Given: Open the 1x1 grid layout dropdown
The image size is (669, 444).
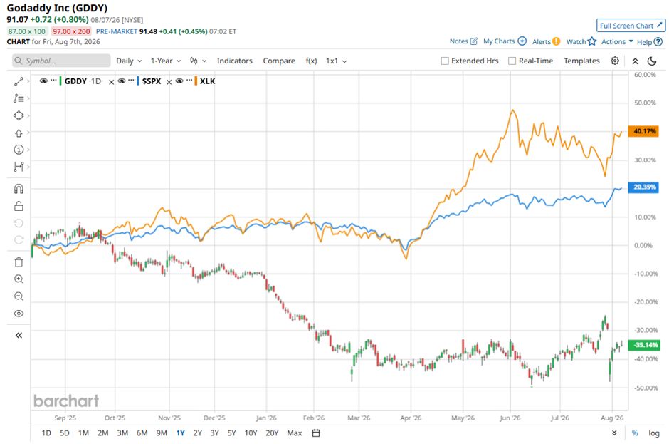Looking at the screenshot, I should click(x=336, y=61).
